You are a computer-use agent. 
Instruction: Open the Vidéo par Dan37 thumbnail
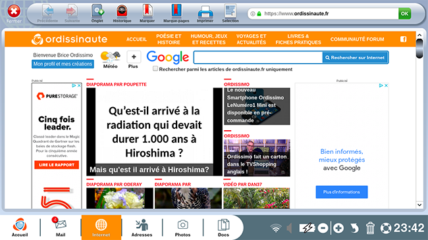[x=257, y=199]
